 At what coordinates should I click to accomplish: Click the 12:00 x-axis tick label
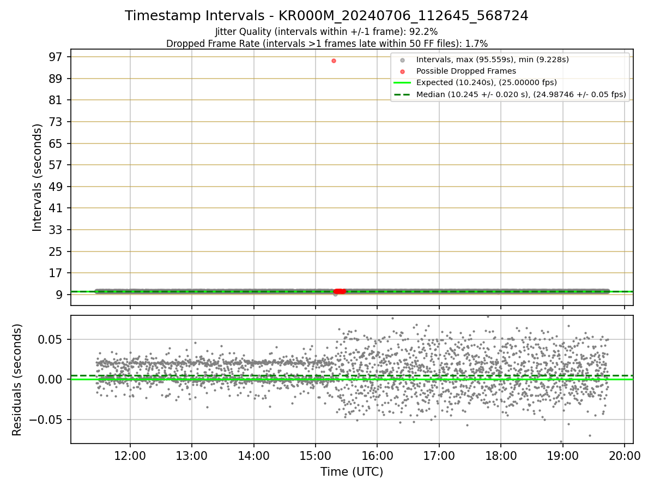coord(130,455)
